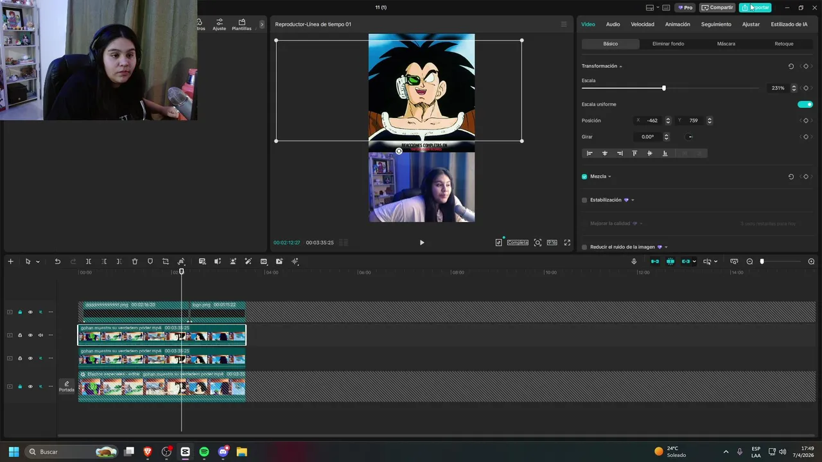Delete the selected clip with trash icon
This screenshot has height=462, width=822.
point(135,261)
